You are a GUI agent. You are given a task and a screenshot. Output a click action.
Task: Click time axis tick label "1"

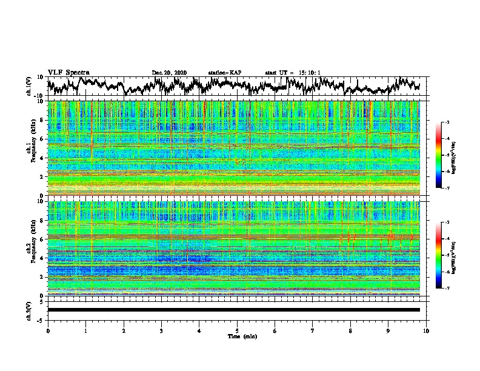click(85, 331)
